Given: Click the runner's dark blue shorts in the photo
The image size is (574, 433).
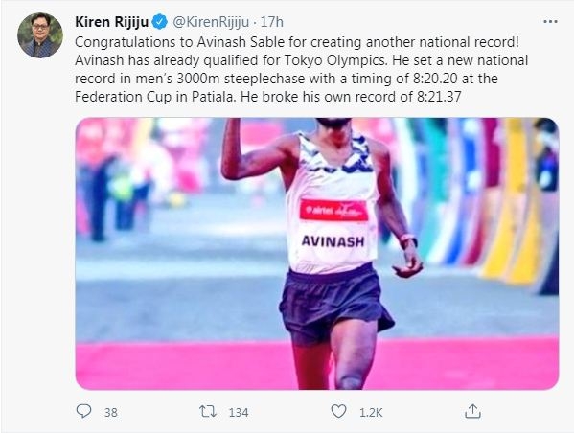Looking at the screenshot, I should click(335, 304).
